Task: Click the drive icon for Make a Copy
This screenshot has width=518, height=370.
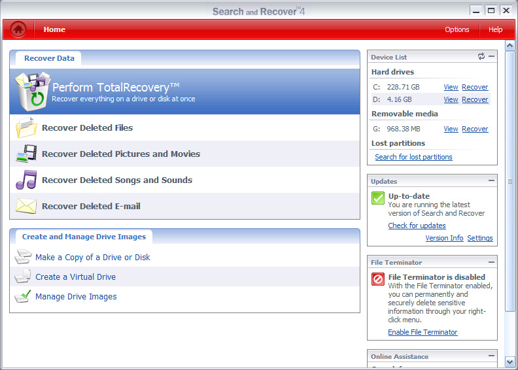Action: 23,257
